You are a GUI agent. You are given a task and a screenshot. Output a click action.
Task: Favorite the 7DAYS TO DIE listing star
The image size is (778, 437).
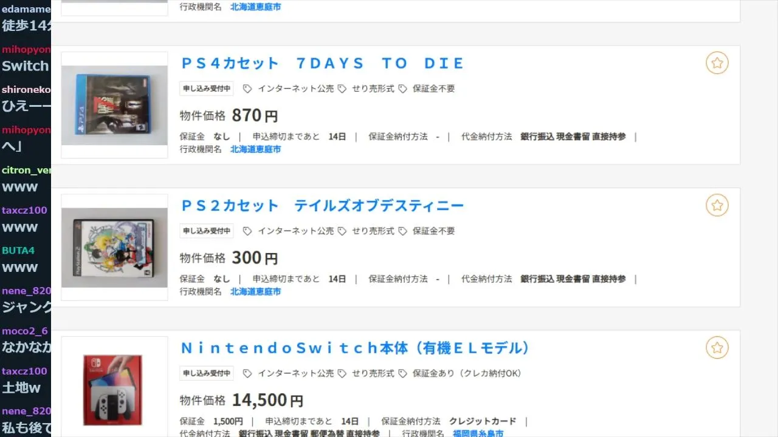[x=717, y=63]
